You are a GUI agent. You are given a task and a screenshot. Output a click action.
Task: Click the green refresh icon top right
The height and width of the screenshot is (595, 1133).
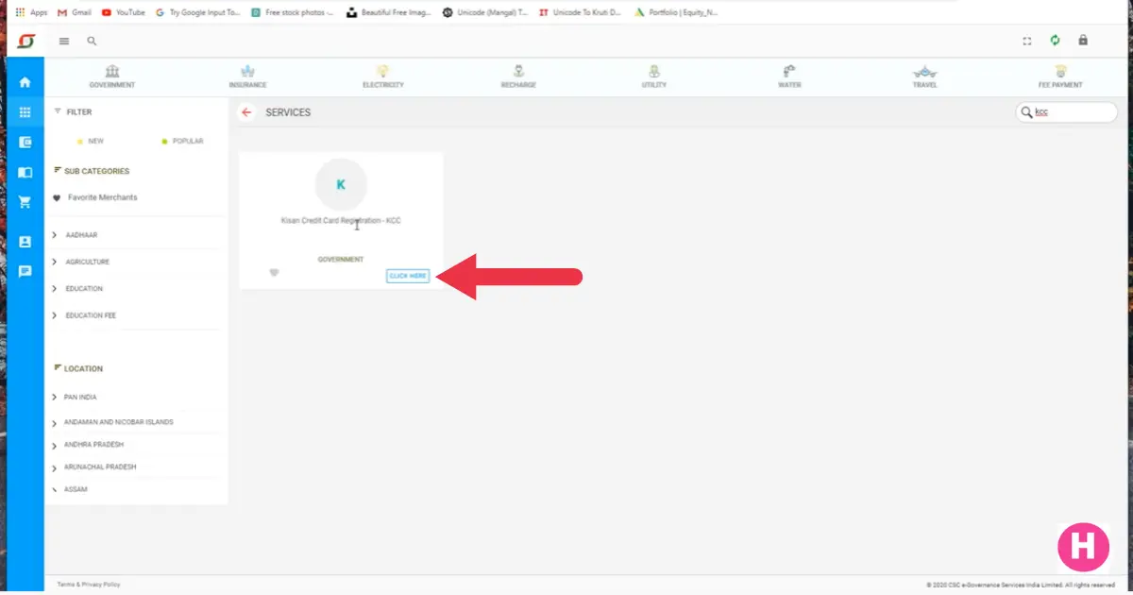1055,41
